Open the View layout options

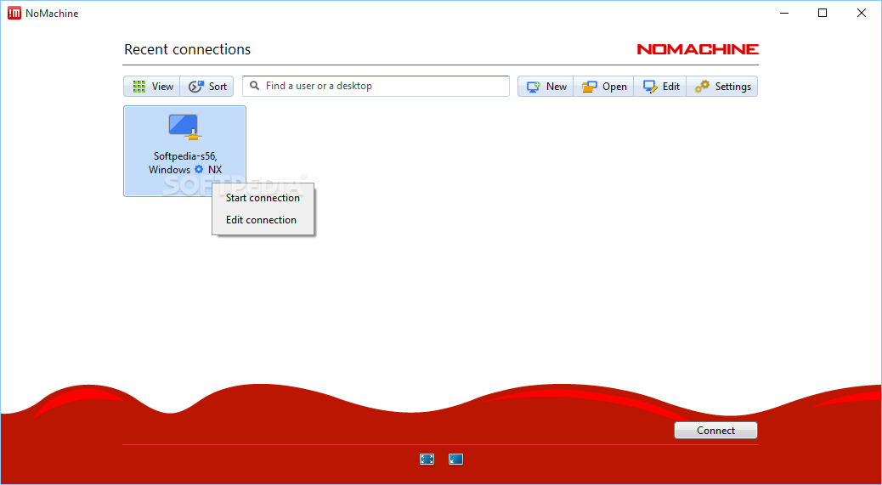pyautogui.click(x=152, y=87)
